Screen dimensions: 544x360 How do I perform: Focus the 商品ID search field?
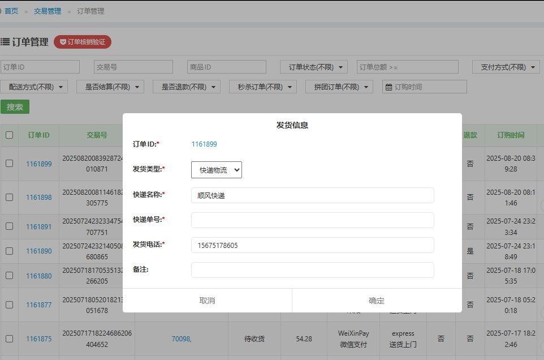coord(227,67)
